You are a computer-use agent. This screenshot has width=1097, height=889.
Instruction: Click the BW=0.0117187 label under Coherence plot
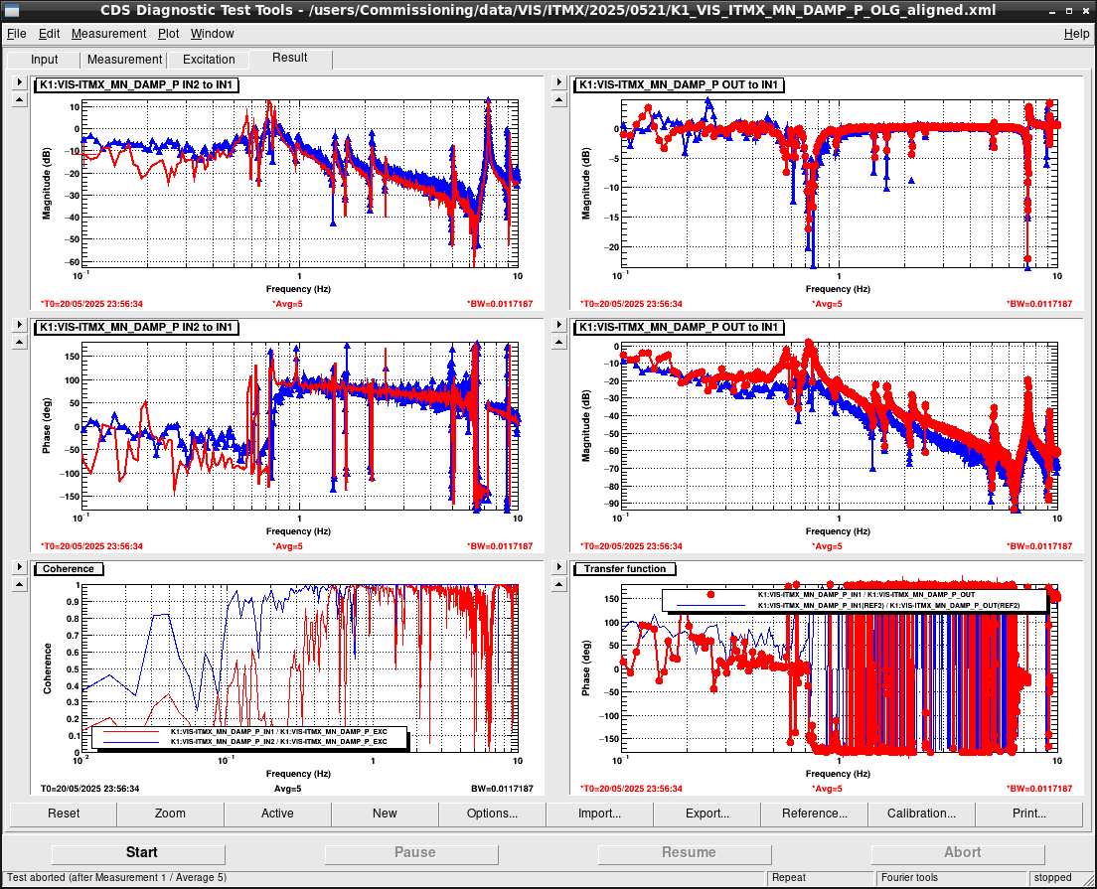pos(502,789)
